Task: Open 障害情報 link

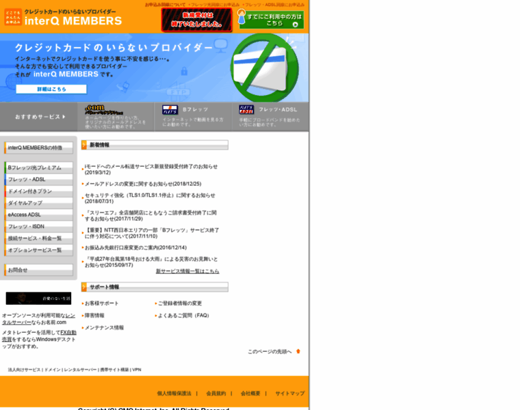Action: pyautogui.click(x=94, y=316)
